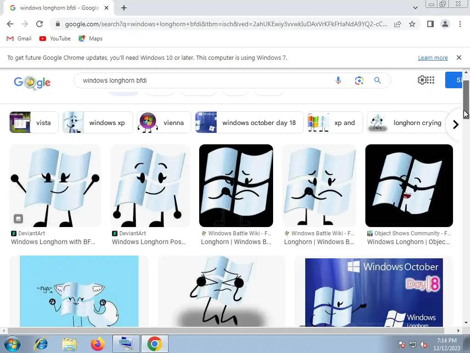Open the crying Longhorn image result
The height and width of the screenshot is (353, 470).
click(x=222, y=291)
